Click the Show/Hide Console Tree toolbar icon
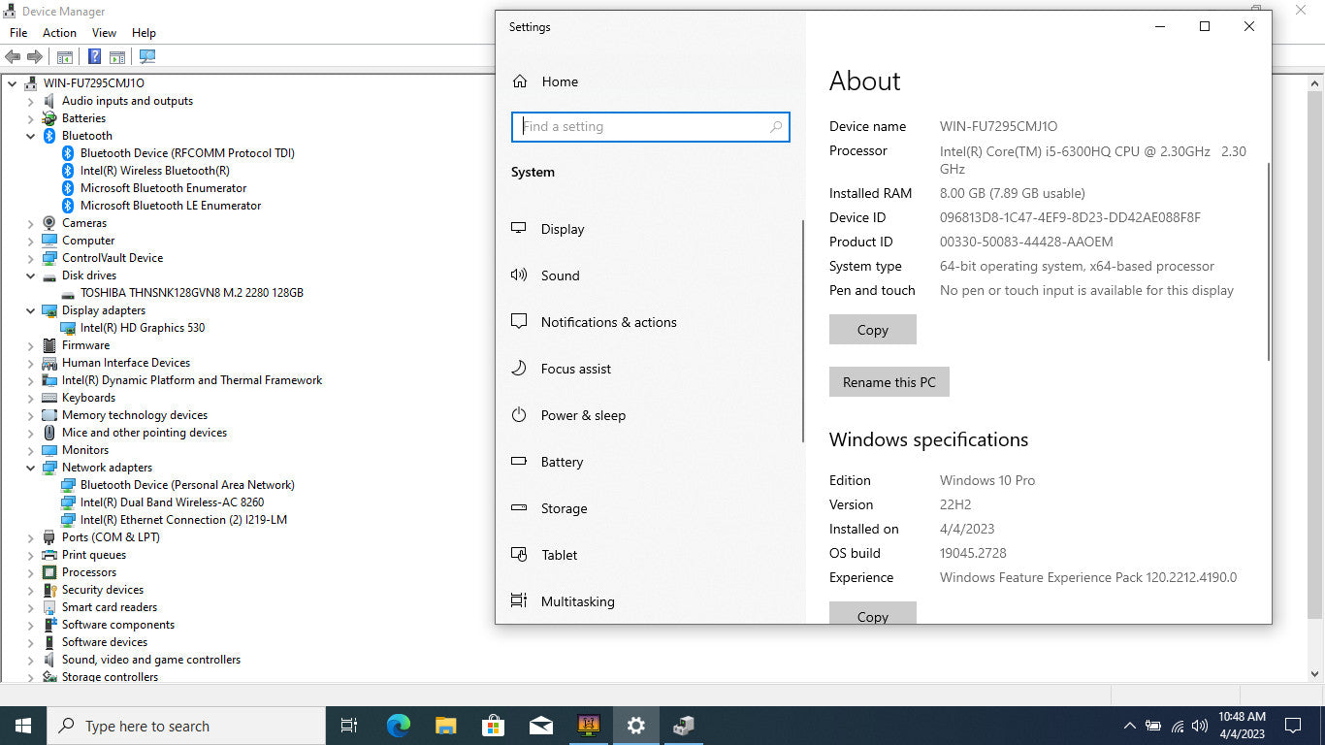Image resolution: width=1325 pixels, height=745 pixels. tap(65, 57)
